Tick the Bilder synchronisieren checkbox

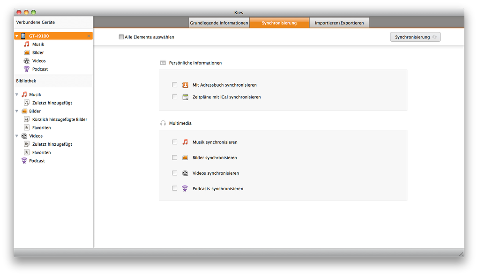click(x=175, y=157)
